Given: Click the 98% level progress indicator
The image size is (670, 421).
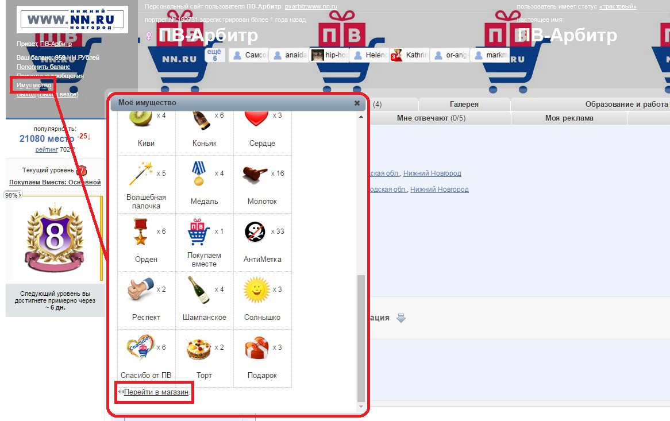Looking at the screenshot, I should [11, 195].
